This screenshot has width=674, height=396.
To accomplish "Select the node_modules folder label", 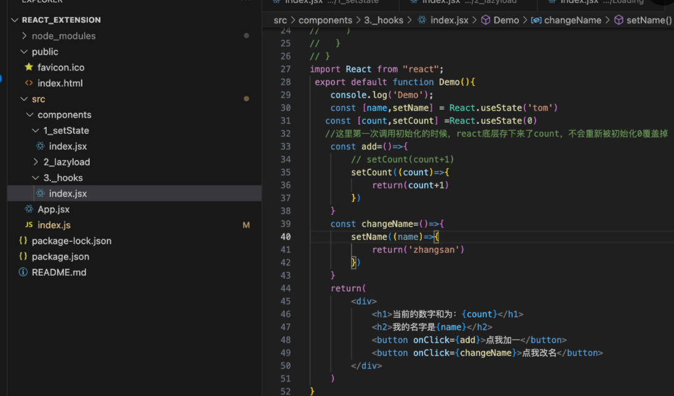I will click(63, 36).
